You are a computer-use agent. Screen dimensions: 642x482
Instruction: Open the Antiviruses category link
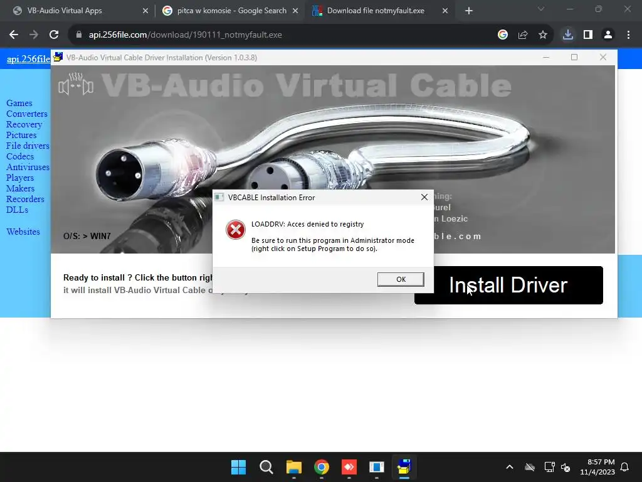pyautogui.click(x=28, y=167)
